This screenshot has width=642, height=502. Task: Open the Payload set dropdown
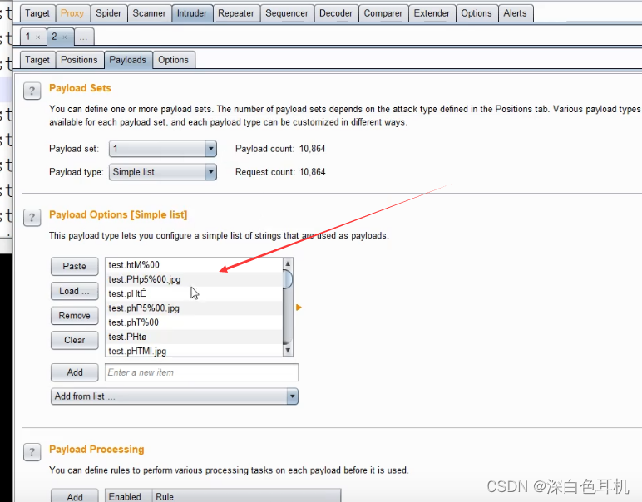(162, 149)
